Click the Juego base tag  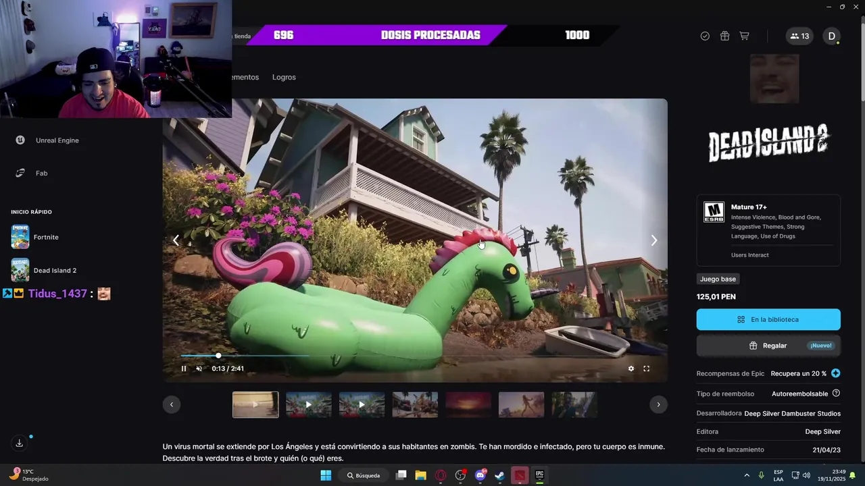point(718,279)
